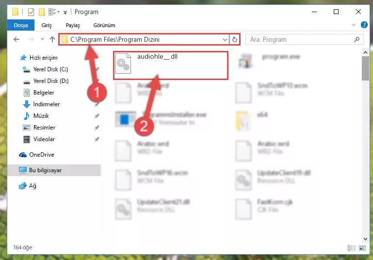Open Müzik folder in sidebar

[x=41, y=116]
